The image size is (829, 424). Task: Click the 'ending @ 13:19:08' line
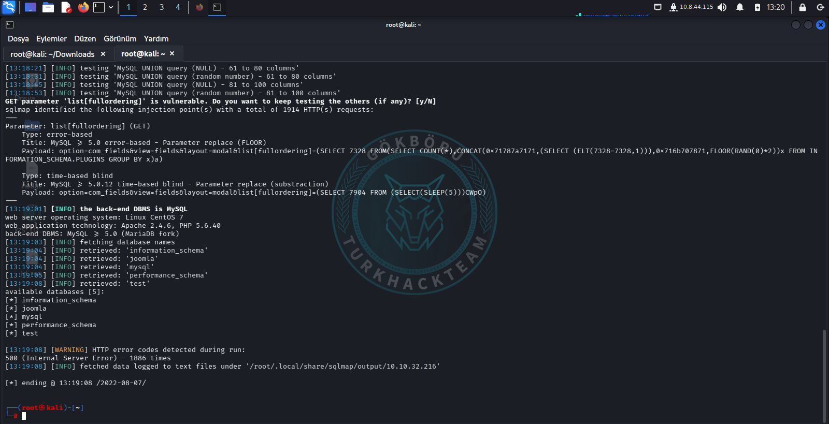point(76,383)
